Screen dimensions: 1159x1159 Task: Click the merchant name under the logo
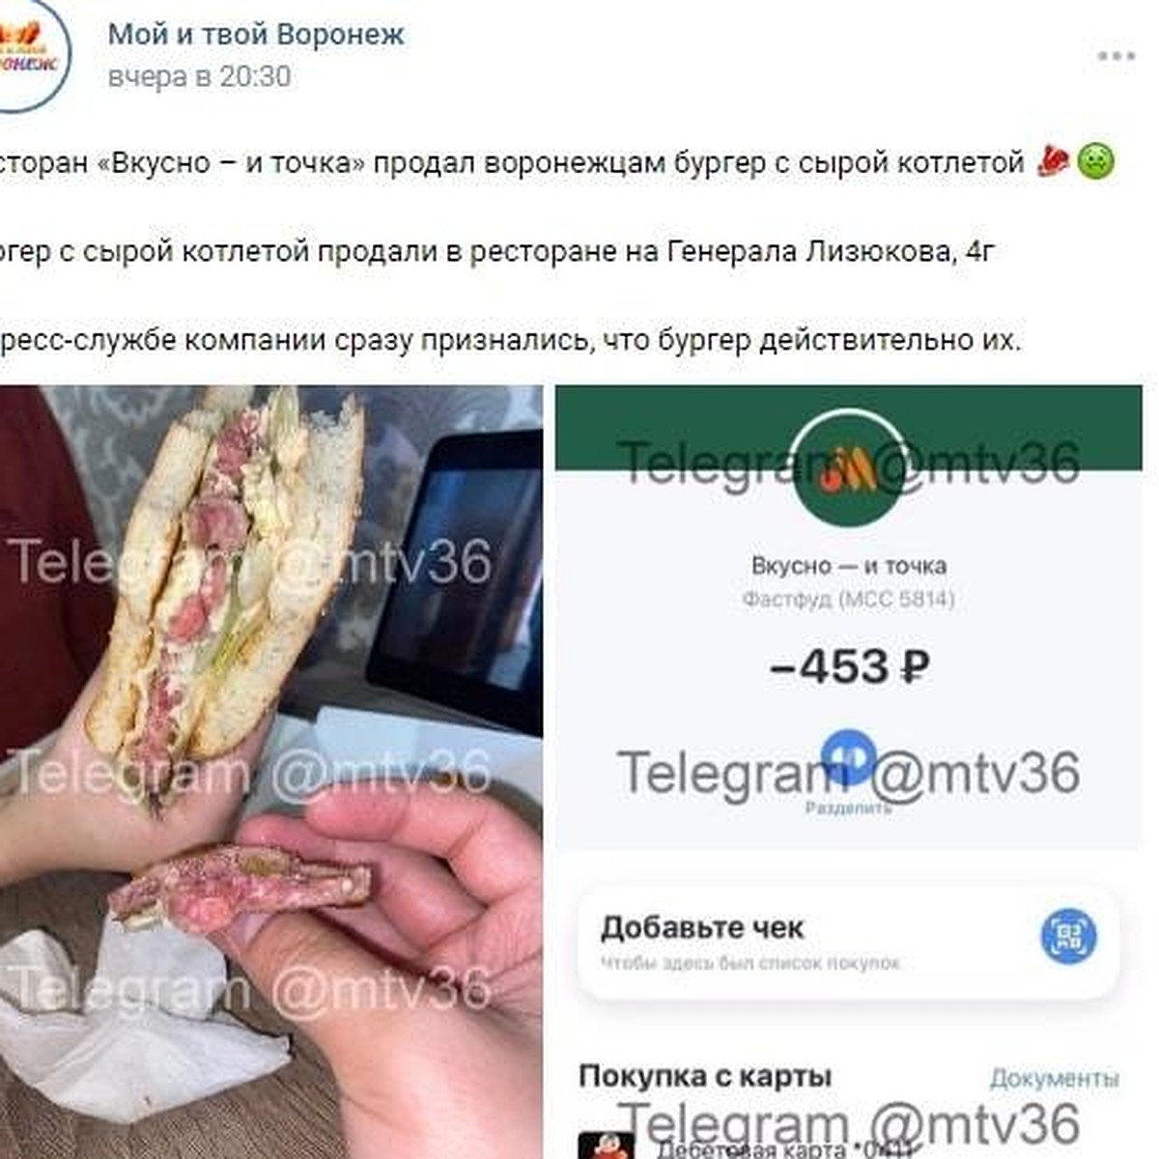pyautogui.click(x=848, y=566)
